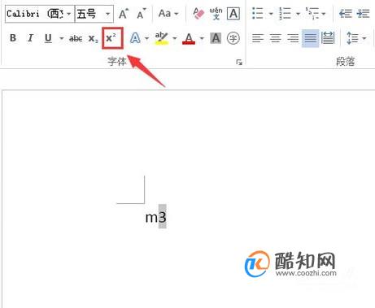
Task: Add character border with boxed A icon
Action: [233, 13]
